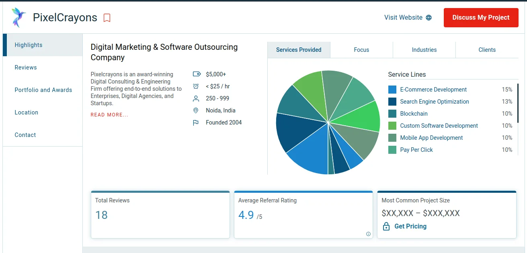Click the globe icon beside Visit Website
The width and height of the screenshot is (527, 253).
[x=429, y=18]
